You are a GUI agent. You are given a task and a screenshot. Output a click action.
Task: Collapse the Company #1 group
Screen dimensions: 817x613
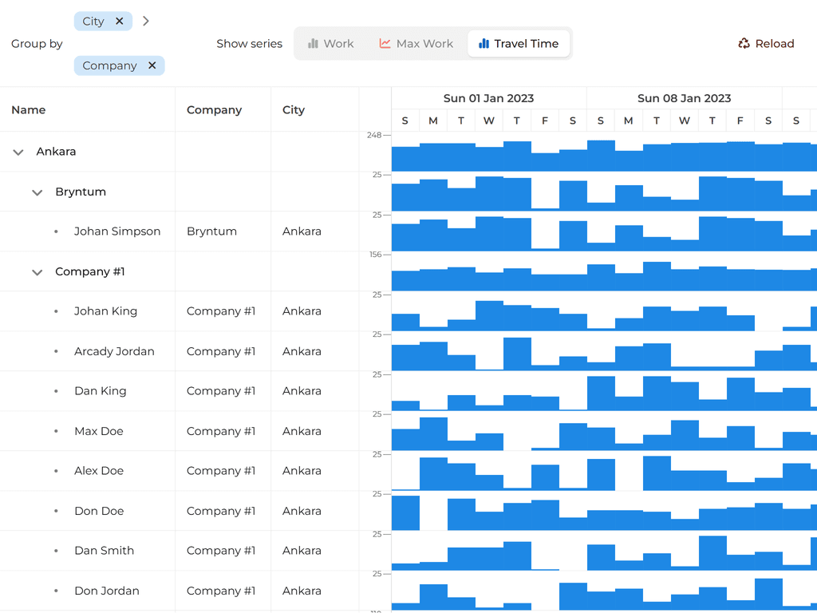(x=37, y=271)
